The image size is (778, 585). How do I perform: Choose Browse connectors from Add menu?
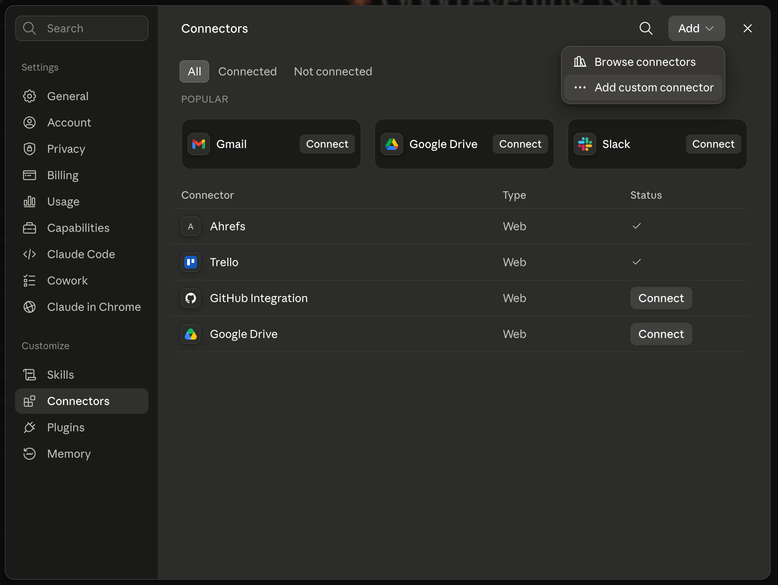(x=643, y=62)
